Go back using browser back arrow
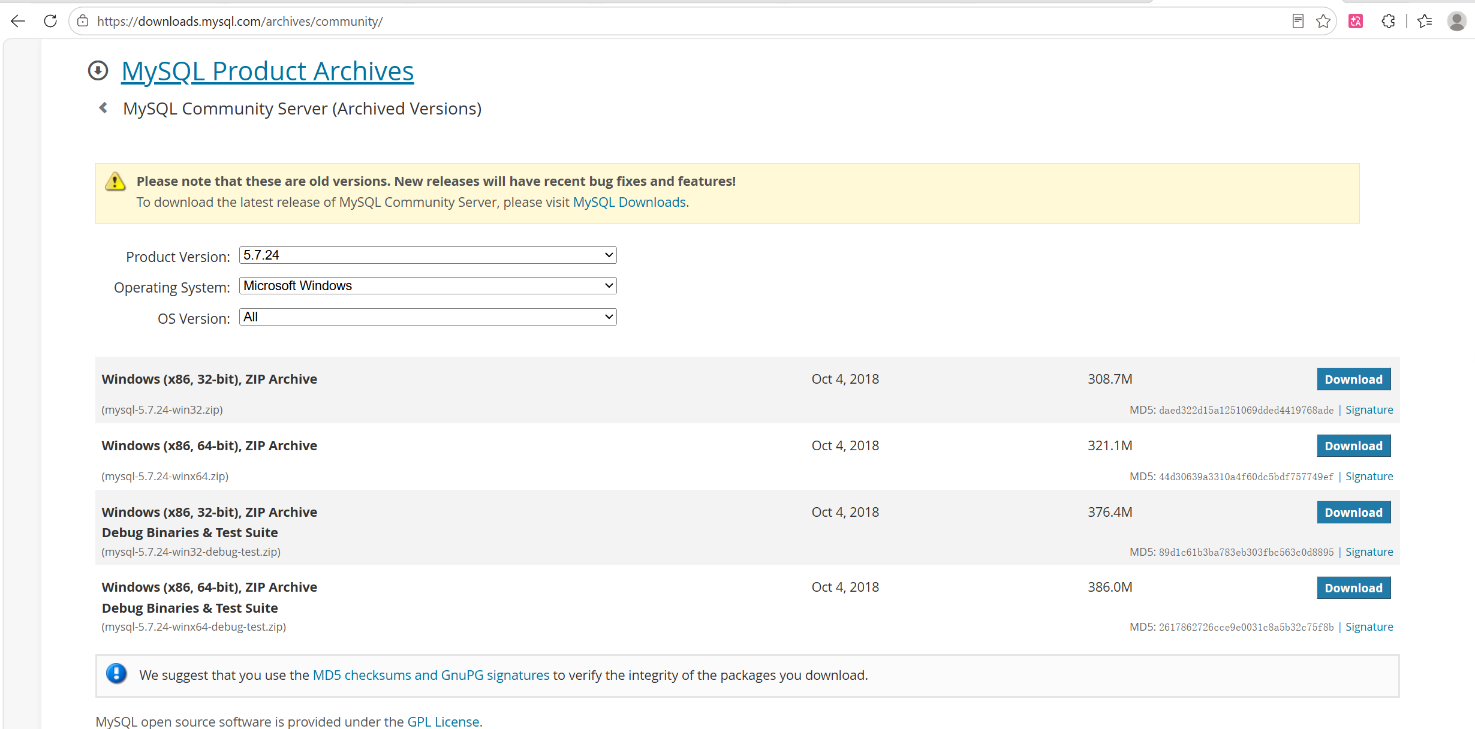Viewport: 1475px width, 729px height. [18, 22]
